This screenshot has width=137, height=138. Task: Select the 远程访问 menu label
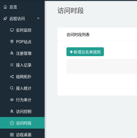coord(17,19)
